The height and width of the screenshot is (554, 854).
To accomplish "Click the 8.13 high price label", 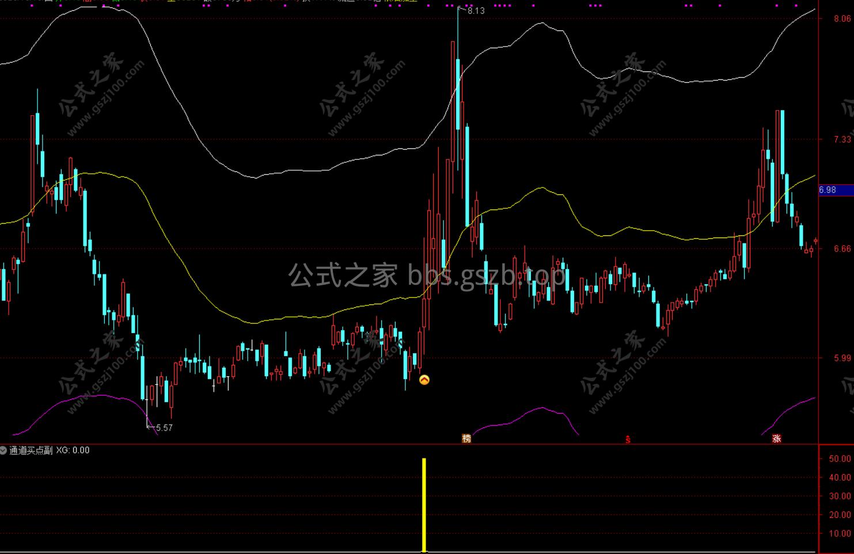I will 476,10.
